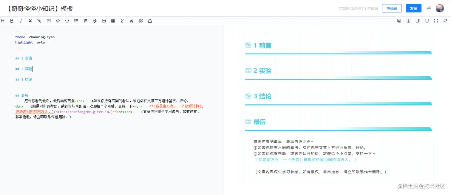Click the '2 实验' heading in preview

(262, 71)
